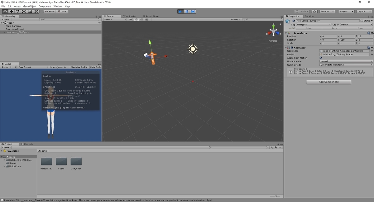
Task: Click the scene gizmo lock icon
Action: 281,24
